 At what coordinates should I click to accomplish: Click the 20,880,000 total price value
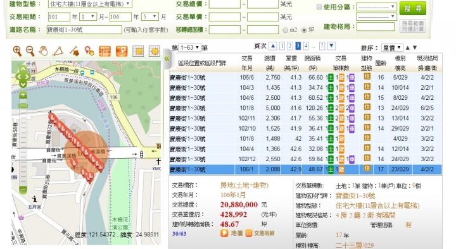[x=239, y=205]
